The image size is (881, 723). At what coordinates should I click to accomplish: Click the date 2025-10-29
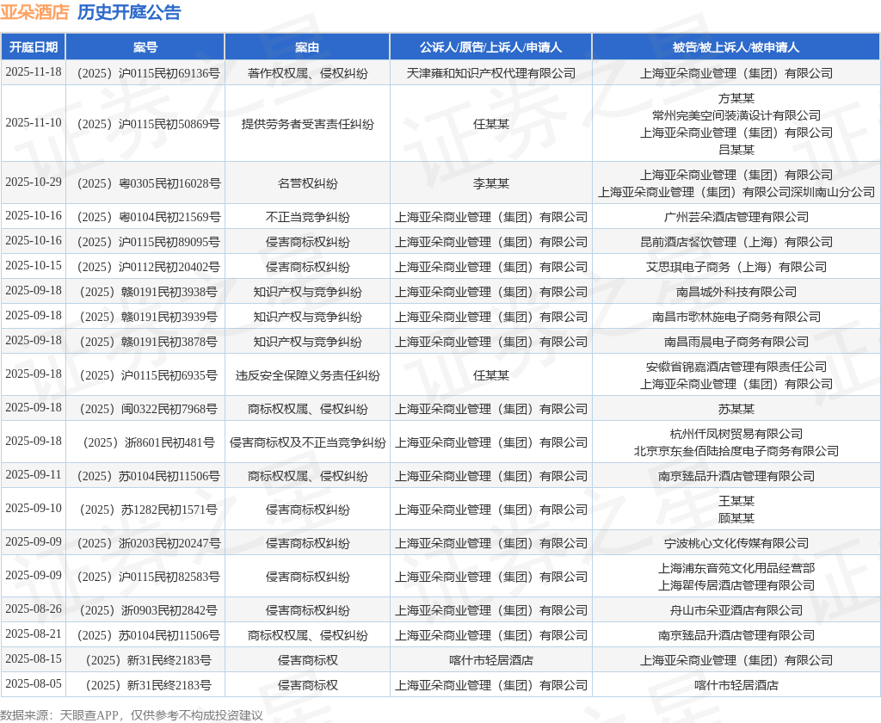click(x=34, y=182)
